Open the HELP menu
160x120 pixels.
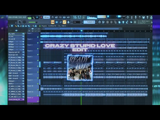[24, 17]
